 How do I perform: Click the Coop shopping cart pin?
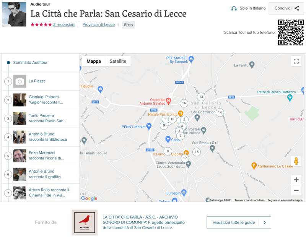168,139
